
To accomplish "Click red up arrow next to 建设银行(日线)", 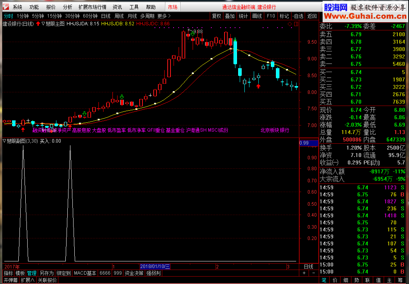I will click(x=38, y=24).
